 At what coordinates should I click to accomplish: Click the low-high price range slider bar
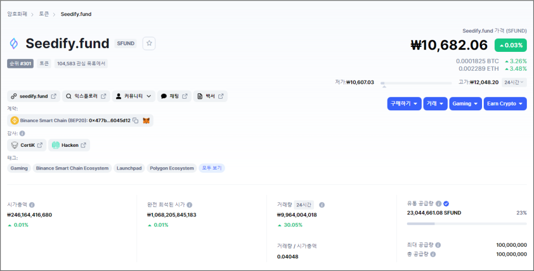418,83
